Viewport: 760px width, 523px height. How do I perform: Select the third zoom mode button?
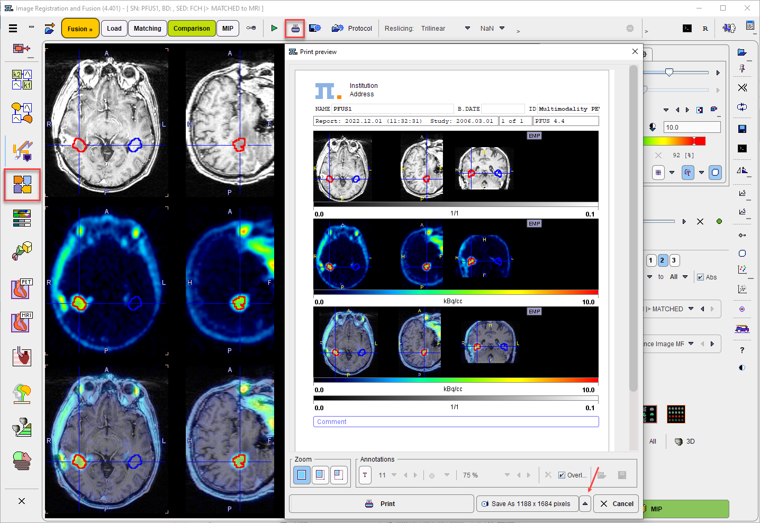click(339, 475)
